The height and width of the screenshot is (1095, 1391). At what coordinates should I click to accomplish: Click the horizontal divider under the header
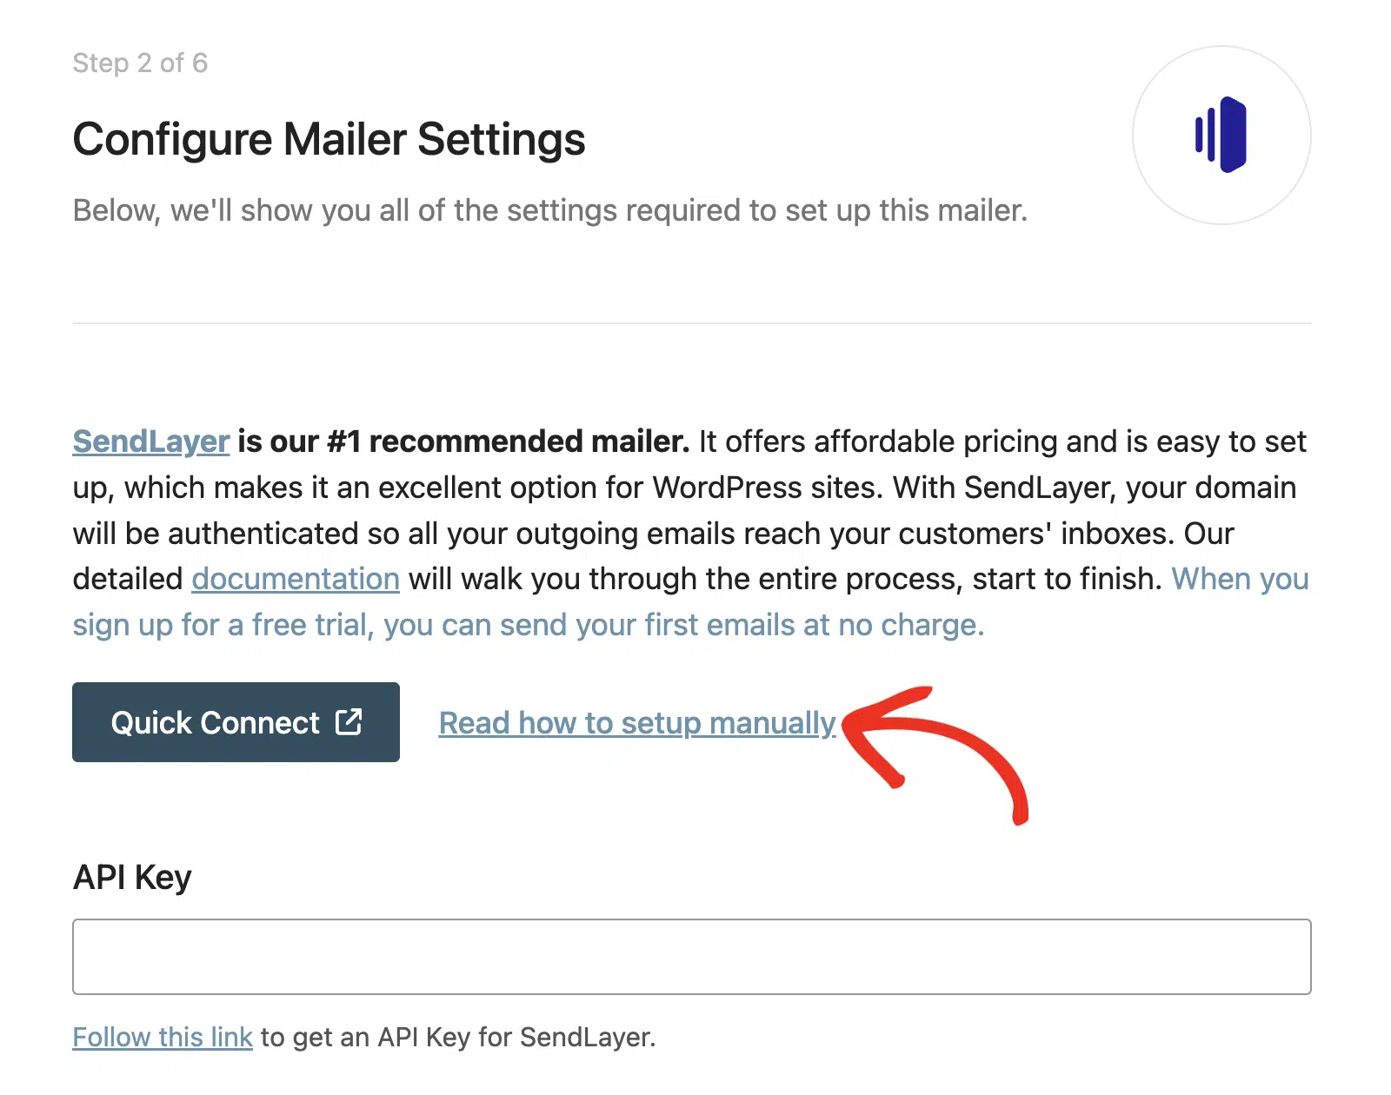coord(692,323)
